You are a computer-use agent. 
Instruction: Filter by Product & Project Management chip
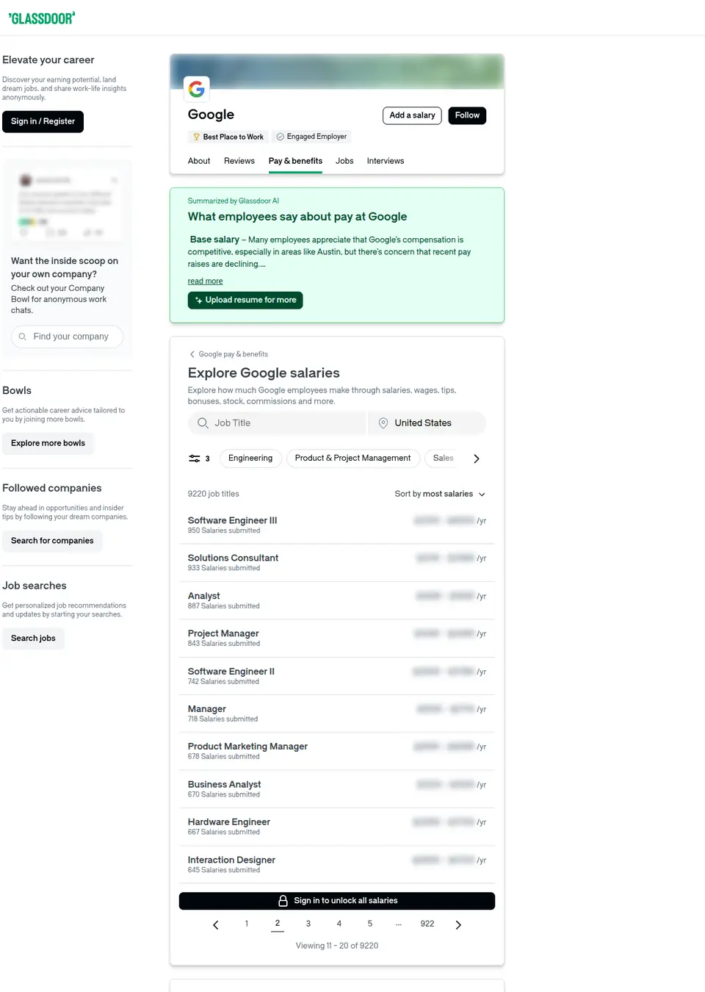point(352,459)
